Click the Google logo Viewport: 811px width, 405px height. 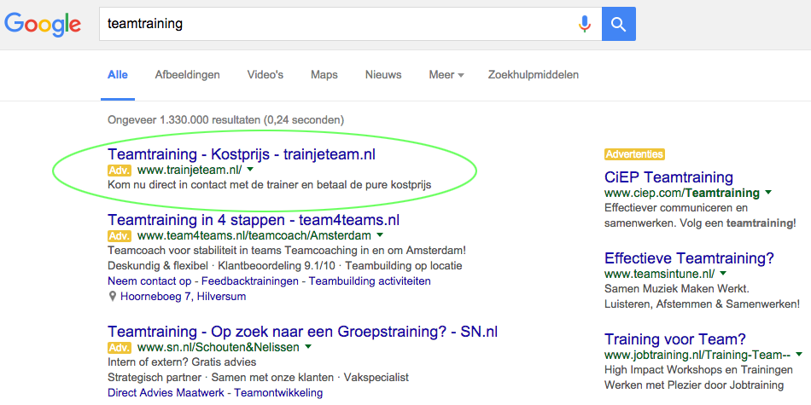(x=43, y=24)
